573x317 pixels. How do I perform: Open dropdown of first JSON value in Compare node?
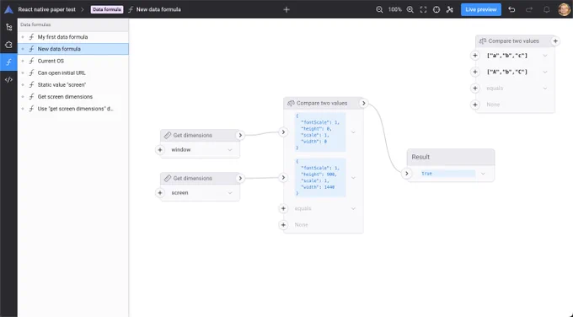pyautogui.click(x=353, y=132)
